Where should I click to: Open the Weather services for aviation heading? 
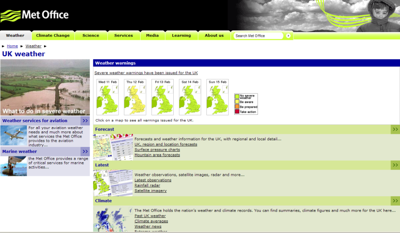click(x=35, y=121)
